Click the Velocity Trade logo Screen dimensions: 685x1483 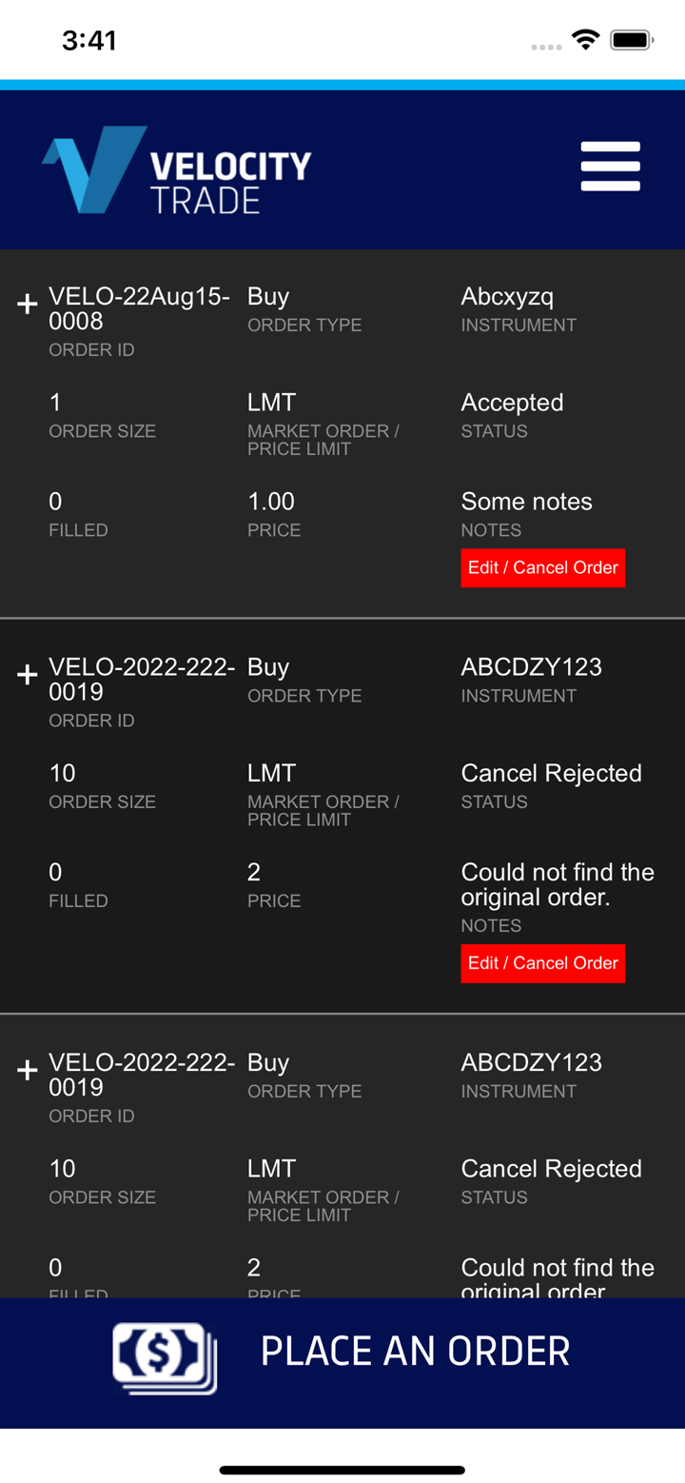177,169
